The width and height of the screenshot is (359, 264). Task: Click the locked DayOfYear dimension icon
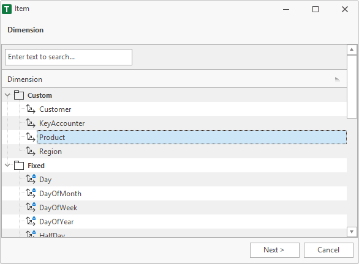pyautogui.click(x=31, y=221)
